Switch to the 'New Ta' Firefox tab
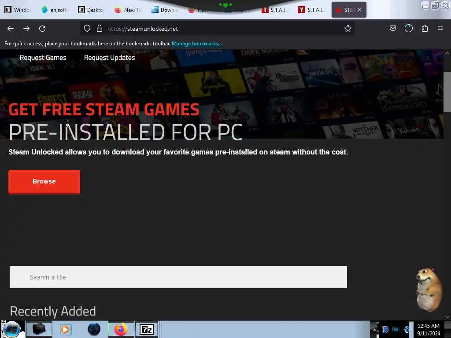The height and width of the screenshot is (338, 451). (128, 10)
